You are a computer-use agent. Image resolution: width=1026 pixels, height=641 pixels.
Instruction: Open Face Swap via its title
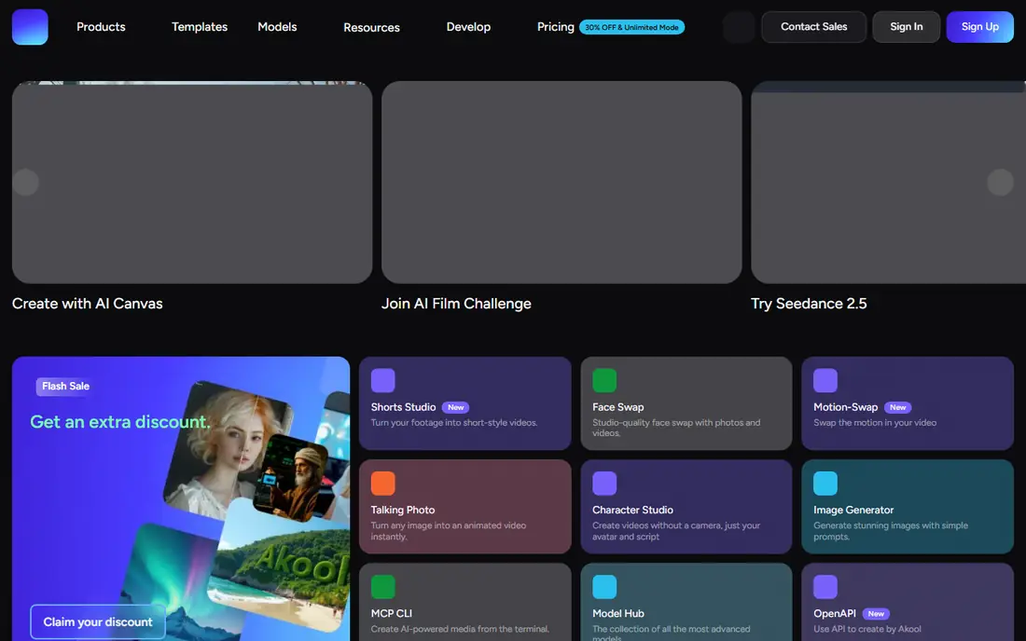(x=617, y=407)
